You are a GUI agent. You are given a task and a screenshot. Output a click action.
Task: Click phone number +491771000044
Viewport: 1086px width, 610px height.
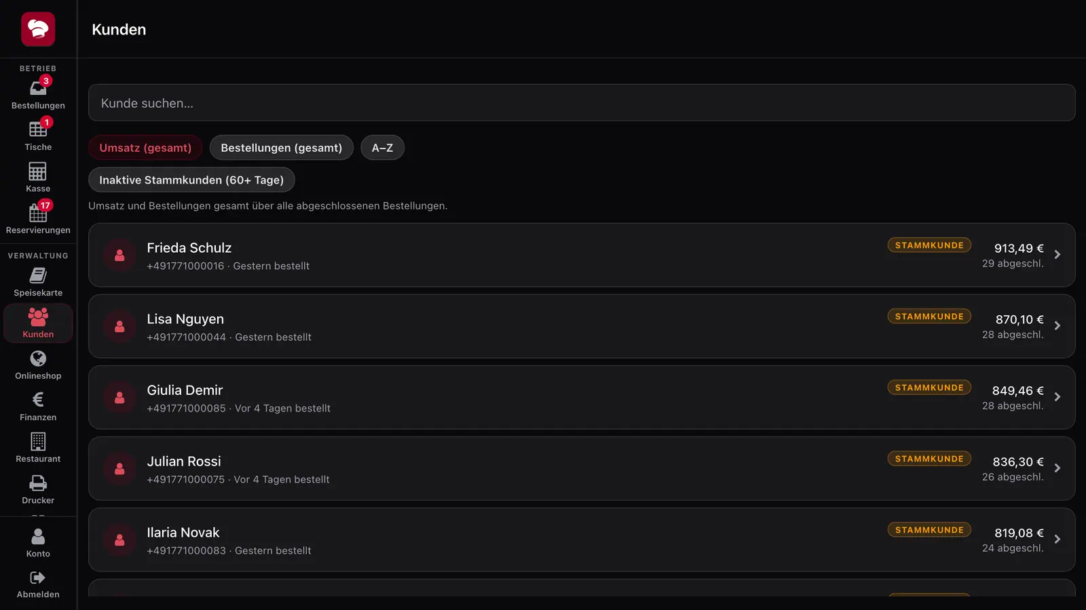pos(186,338)
